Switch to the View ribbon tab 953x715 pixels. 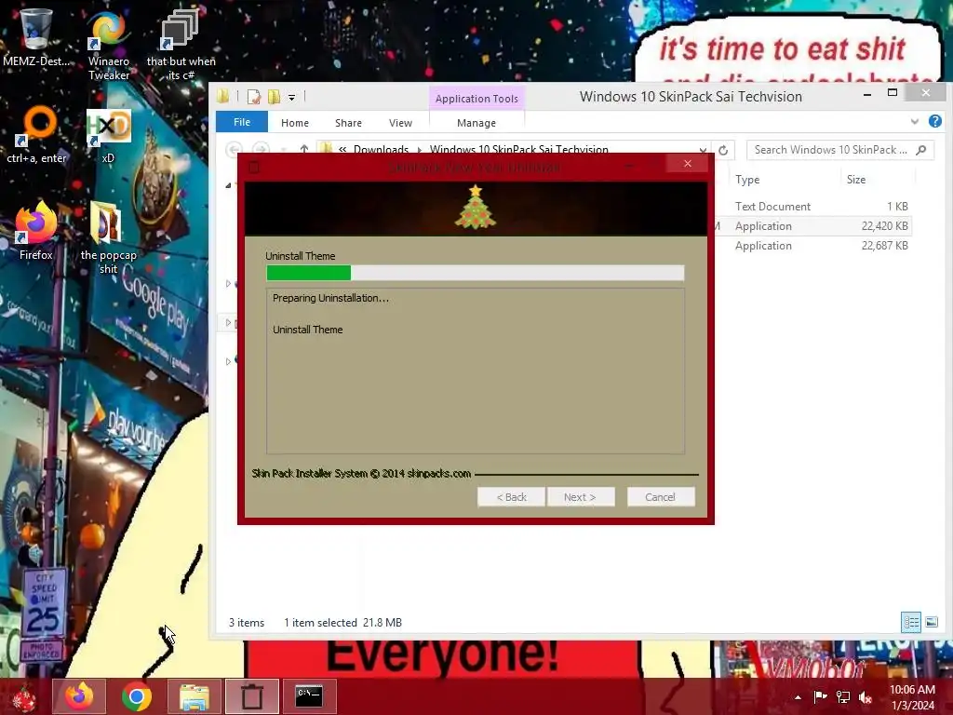400,123
